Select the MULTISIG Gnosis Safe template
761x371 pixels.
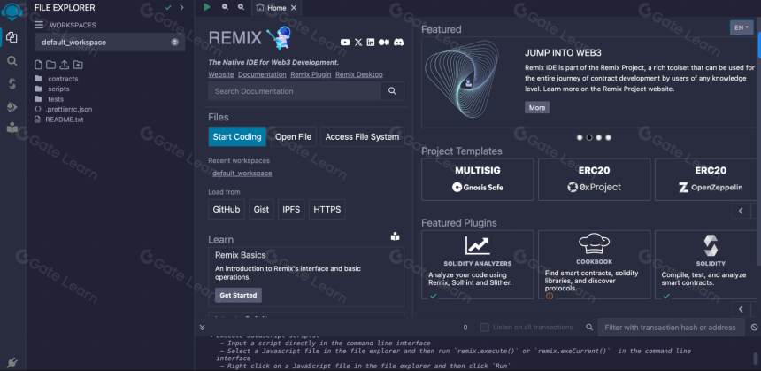click(x=478, y=179)
